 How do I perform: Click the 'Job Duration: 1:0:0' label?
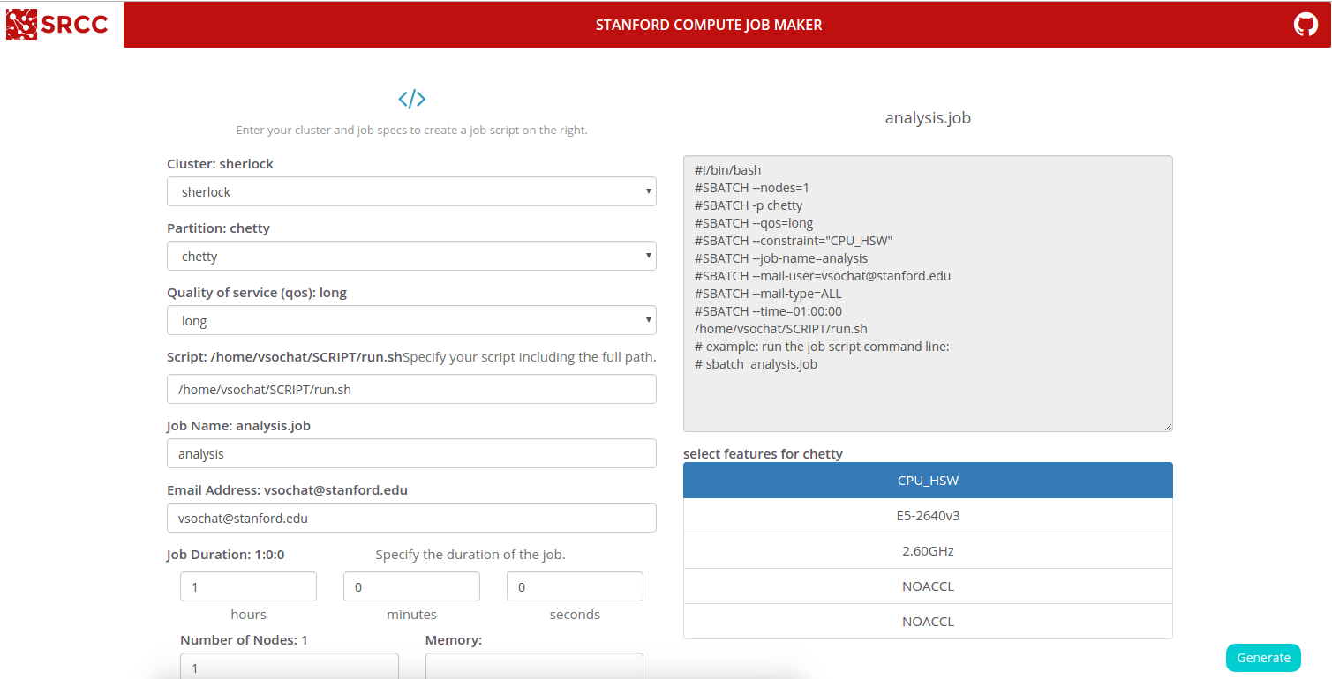[225, 555]
